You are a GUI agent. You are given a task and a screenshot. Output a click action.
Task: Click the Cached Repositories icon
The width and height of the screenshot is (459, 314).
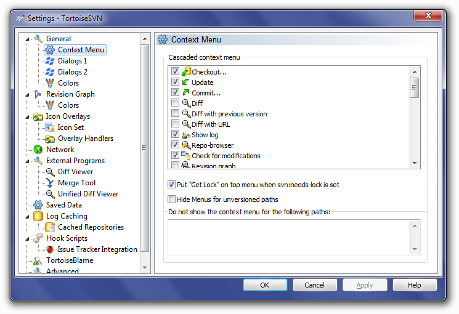(50, 227)
